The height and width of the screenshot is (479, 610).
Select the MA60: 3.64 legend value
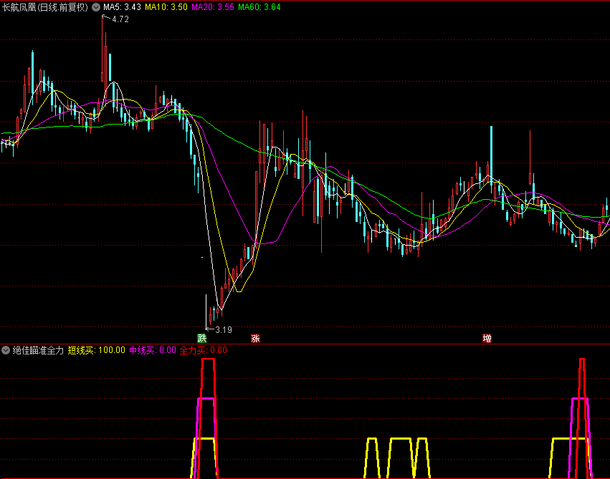click(259, 7)
